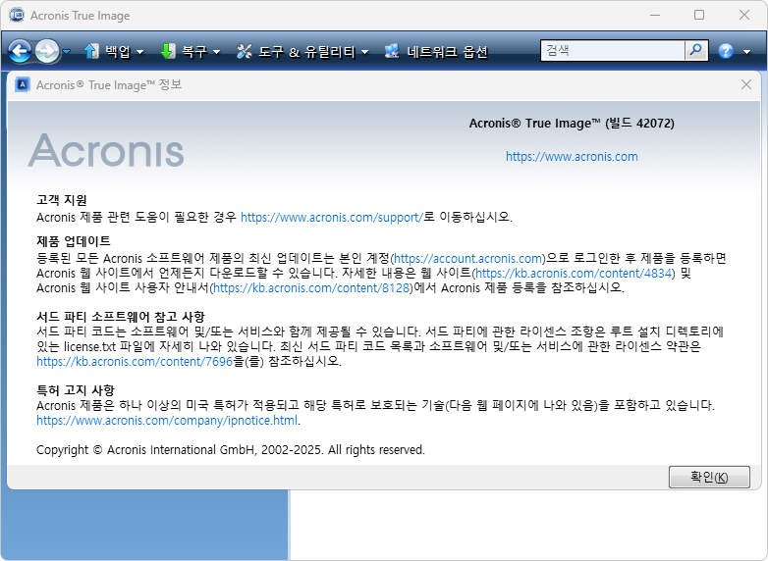Click the 고객 지원 heading
The height and width of the screenshot is (561, 768).
pos(62,200)
